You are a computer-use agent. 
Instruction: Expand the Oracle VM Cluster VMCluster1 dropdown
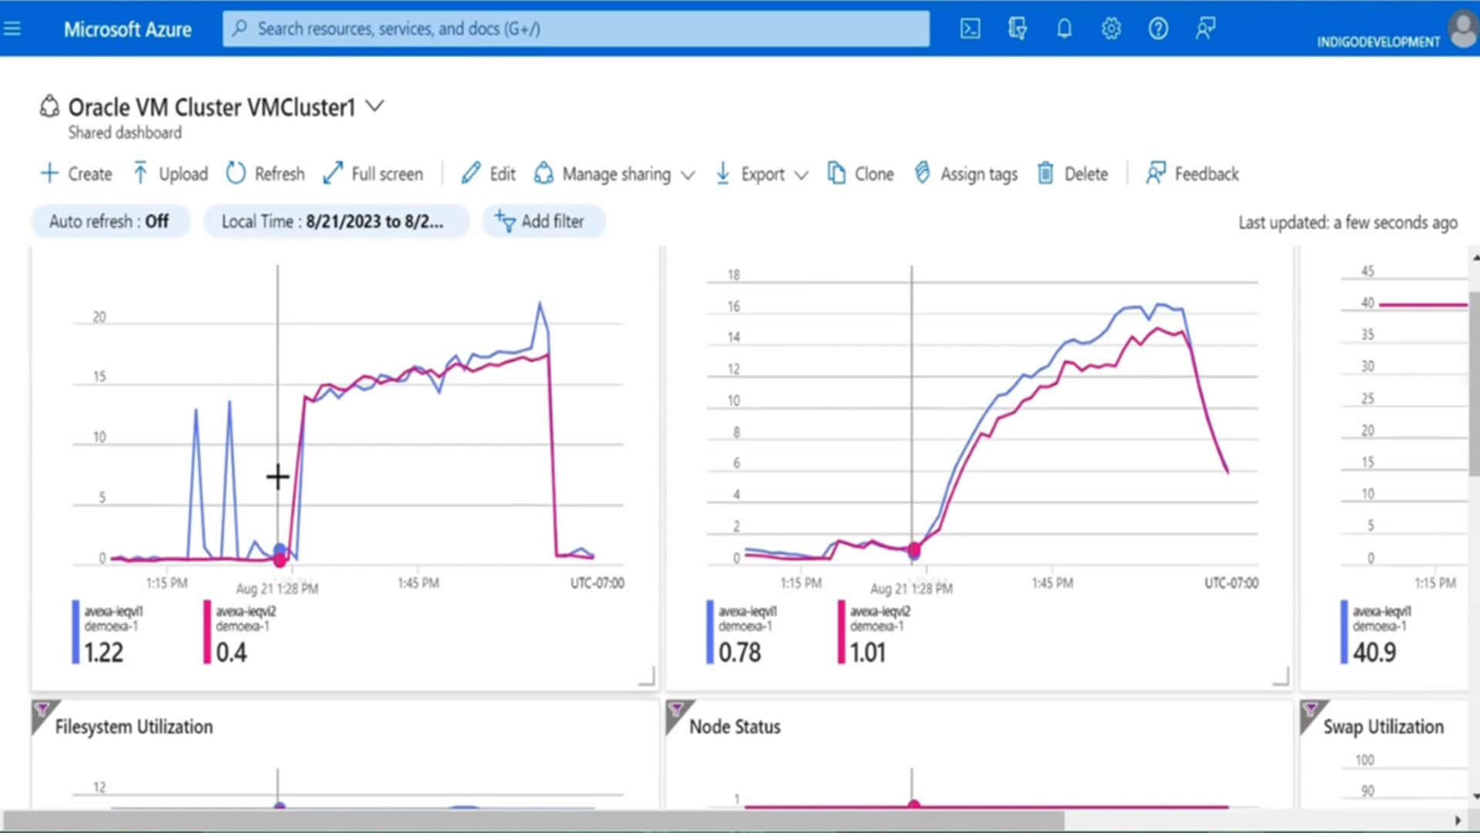tap(375, 107)
